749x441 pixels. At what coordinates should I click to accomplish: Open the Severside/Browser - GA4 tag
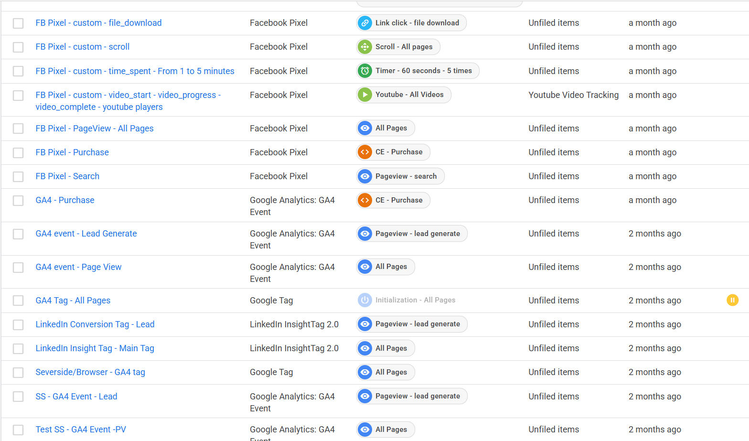(x=90, y=372)
